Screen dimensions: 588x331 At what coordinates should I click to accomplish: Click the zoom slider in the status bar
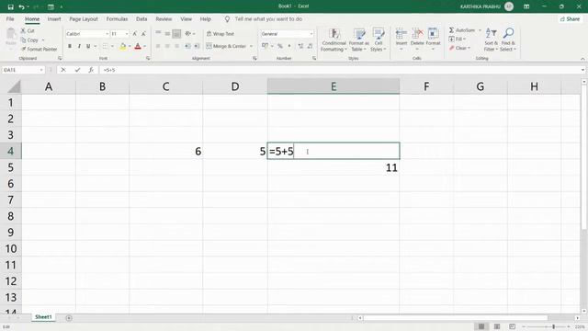[x=553, y=327]
